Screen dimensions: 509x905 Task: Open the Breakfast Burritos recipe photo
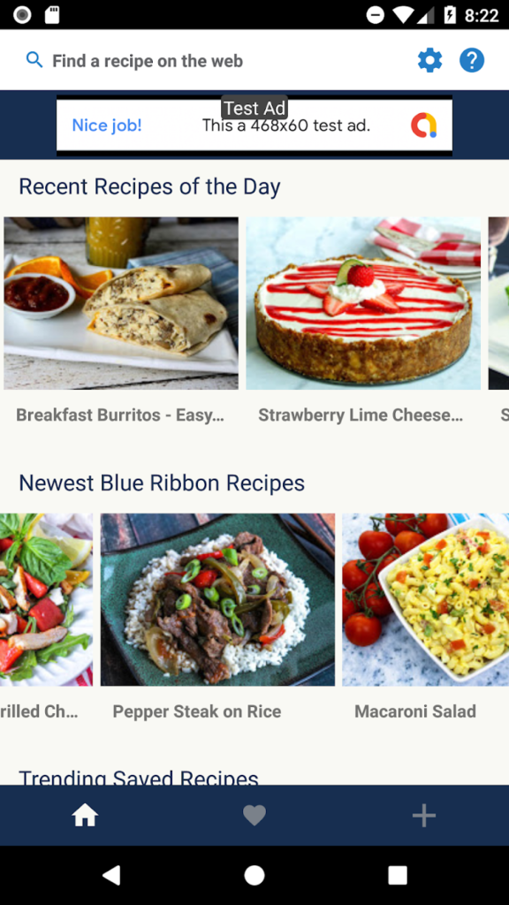coord(120,303)
